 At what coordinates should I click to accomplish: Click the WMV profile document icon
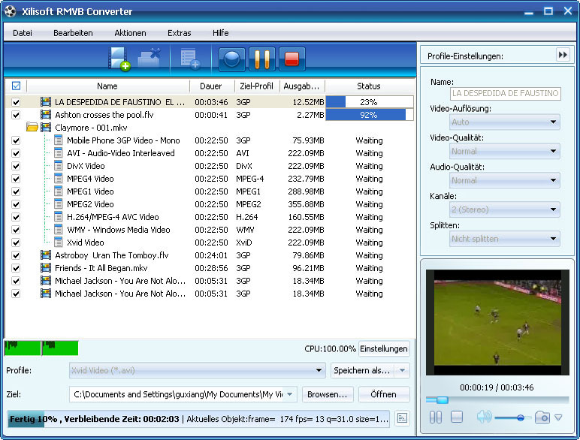tap(58, 230)
